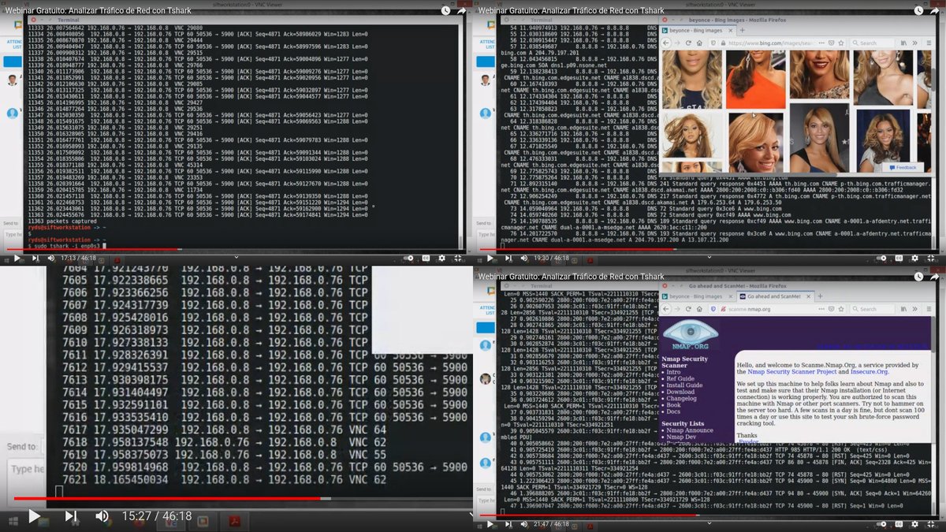
Task: Open hamburger menu in top-right Firefox
Action: (x=929, y=43)
